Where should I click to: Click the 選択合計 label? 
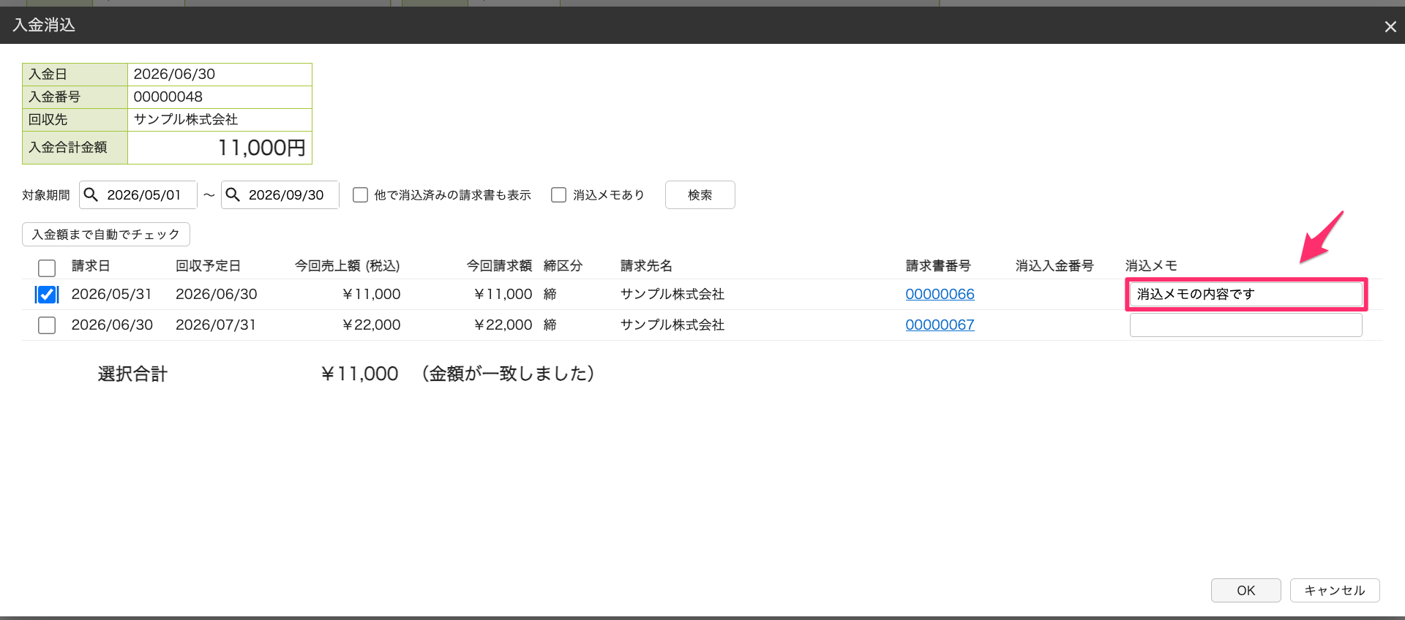(x=132, y=374)
